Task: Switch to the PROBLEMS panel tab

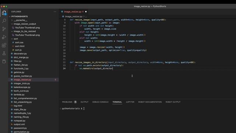Action: point(69,102)
